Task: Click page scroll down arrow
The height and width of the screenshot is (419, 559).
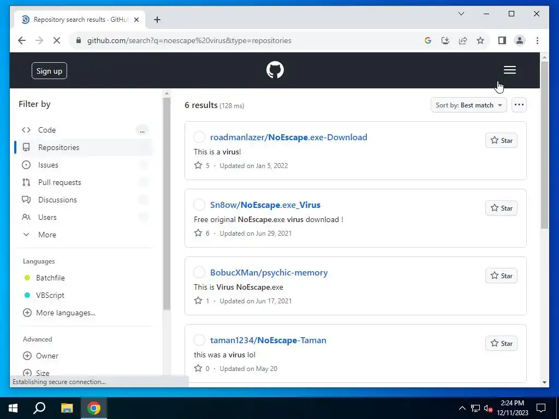Action: [x=544, y=382]
